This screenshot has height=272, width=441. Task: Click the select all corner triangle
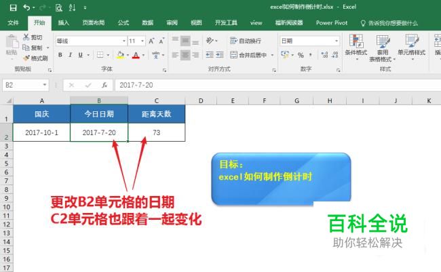[8, 100]
